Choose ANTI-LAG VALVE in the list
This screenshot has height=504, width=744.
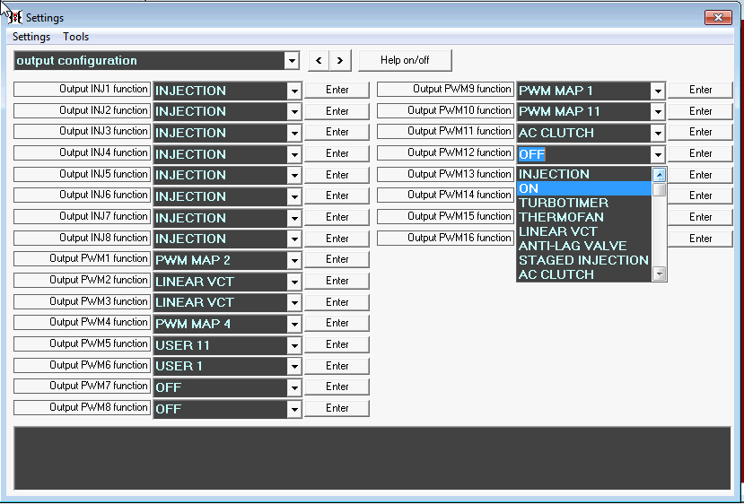coord(573,246)
